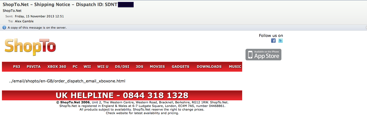Open the GADGETS category
The height and width of the screenshot is (129, 367).
tap(181, 67)
